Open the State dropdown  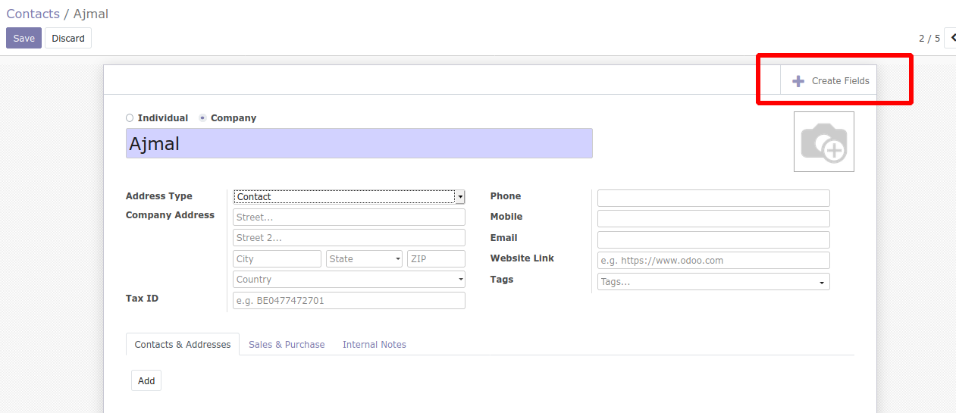(364, 259)
